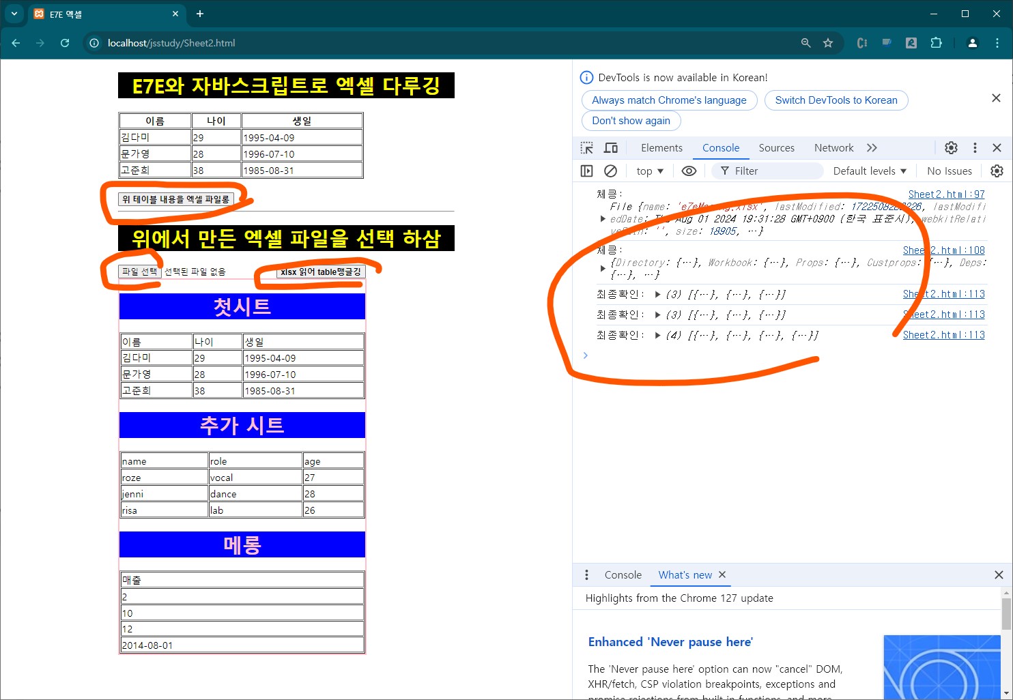
Task: Activate the DevTools inspect element picker
Action: click(x=587, y=148)
